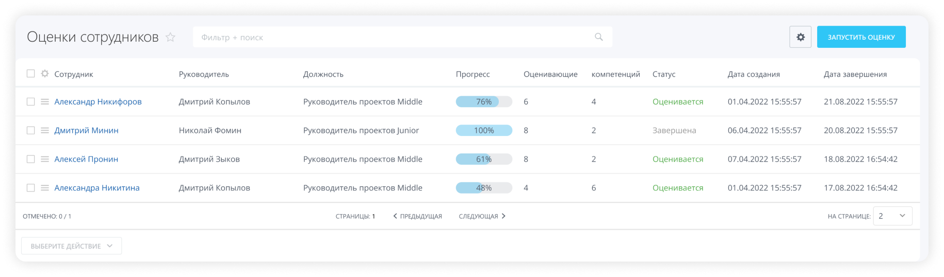Open Александр Никифоров employee link

98,102
